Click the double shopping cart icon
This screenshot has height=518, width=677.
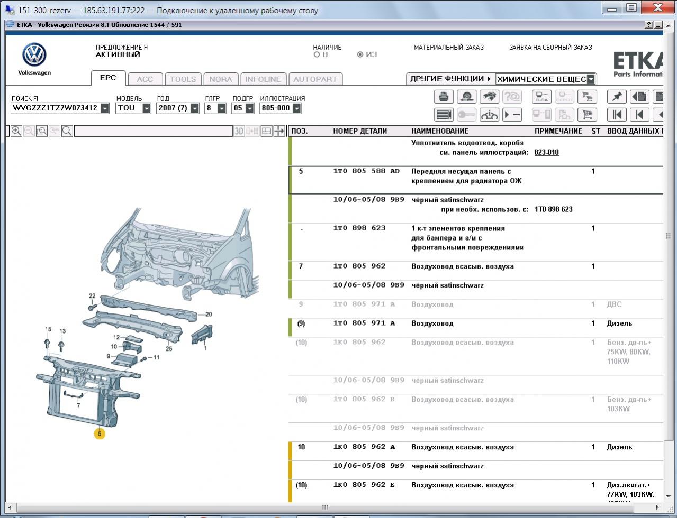(587, 97)
